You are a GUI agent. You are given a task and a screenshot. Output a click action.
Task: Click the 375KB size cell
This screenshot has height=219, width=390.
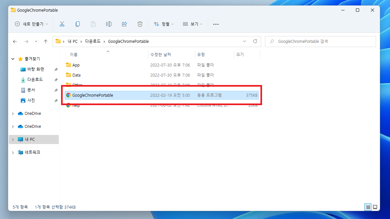(x=252, y=95)
